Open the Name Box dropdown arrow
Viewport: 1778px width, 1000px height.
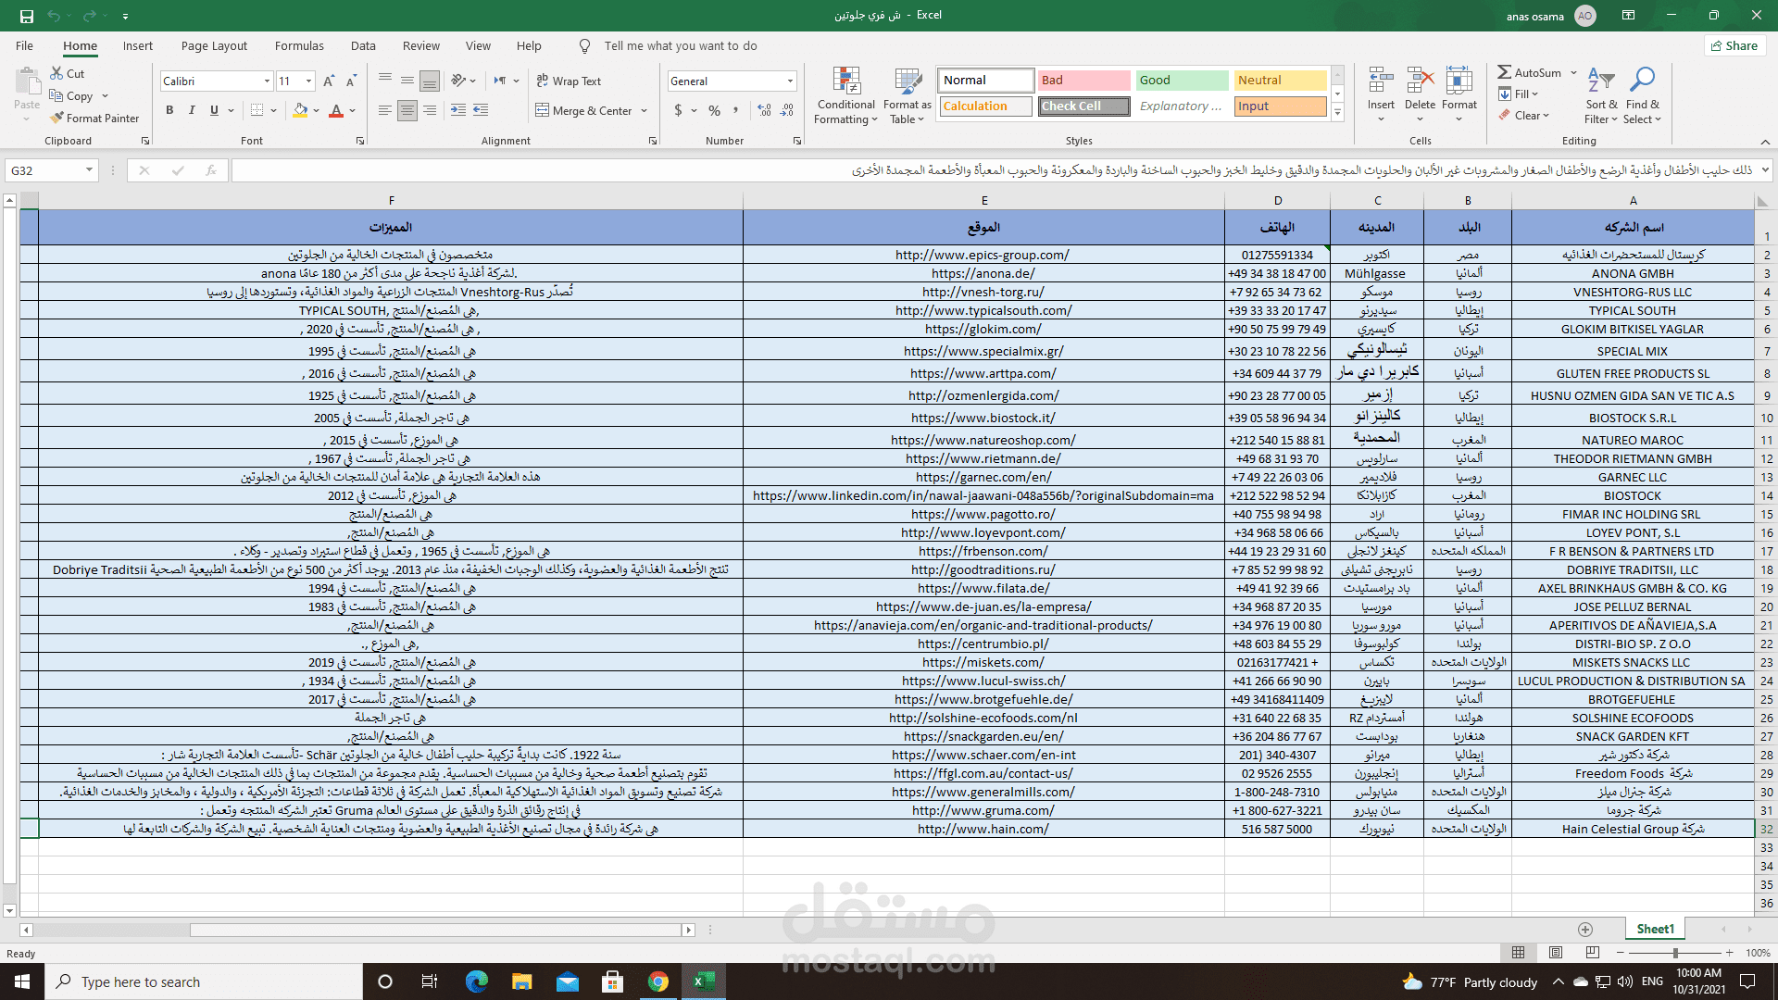click(89, 170)
